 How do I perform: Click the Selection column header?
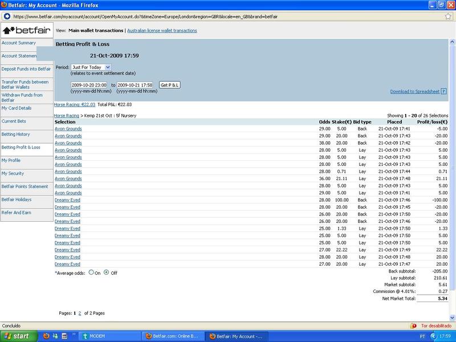(65, 122)
